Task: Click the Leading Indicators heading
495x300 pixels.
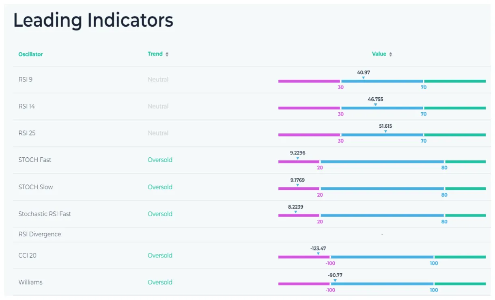Action: pyautogui.click(x=94, y=19)
